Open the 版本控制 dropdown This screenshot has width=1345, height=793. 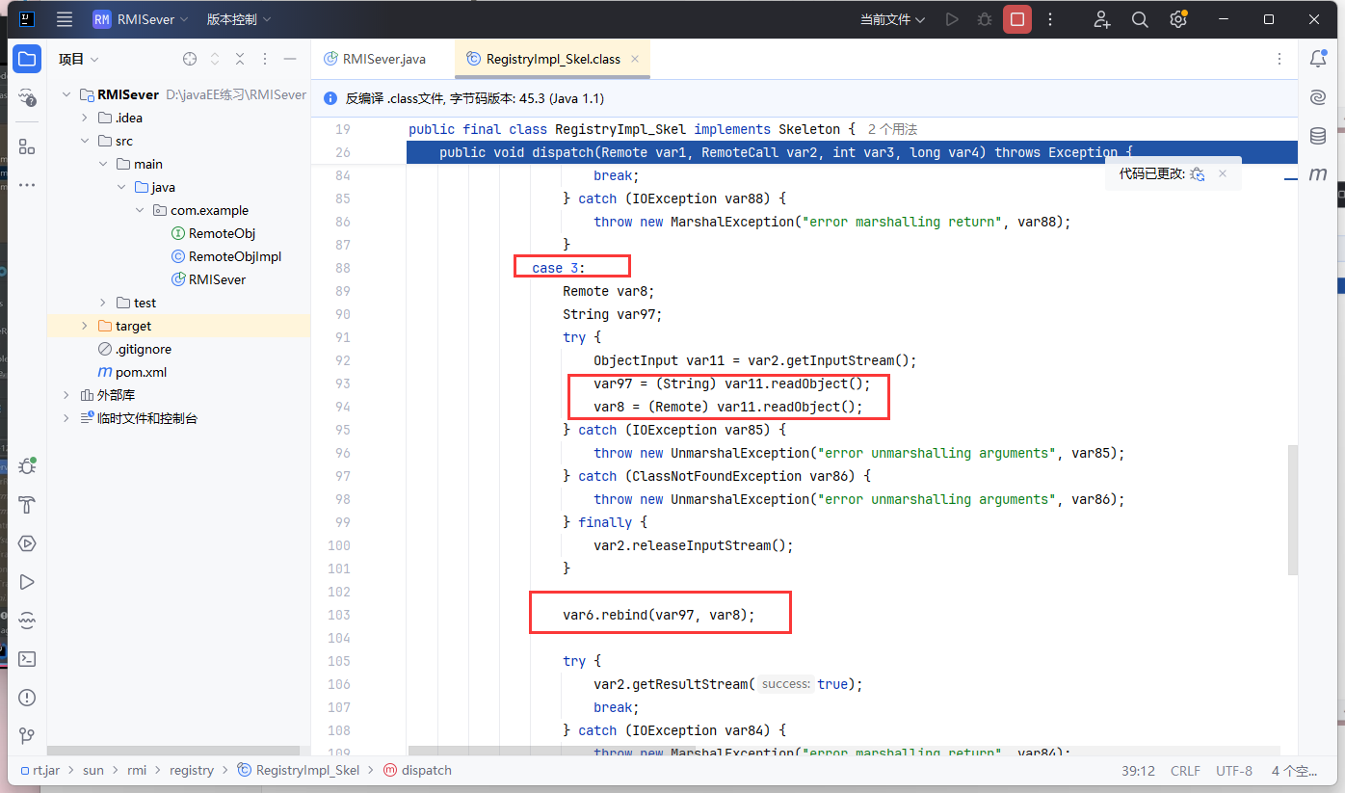[x=238, y=19]
